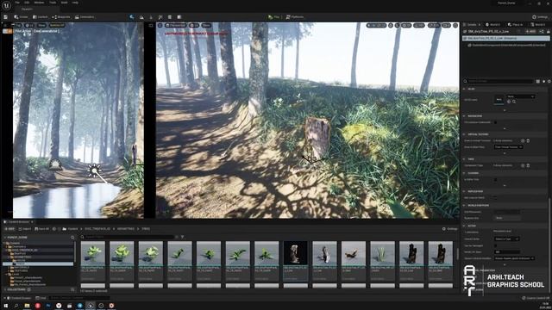Collapse the Virtual Texture section
552x310 pixels.
464,134
